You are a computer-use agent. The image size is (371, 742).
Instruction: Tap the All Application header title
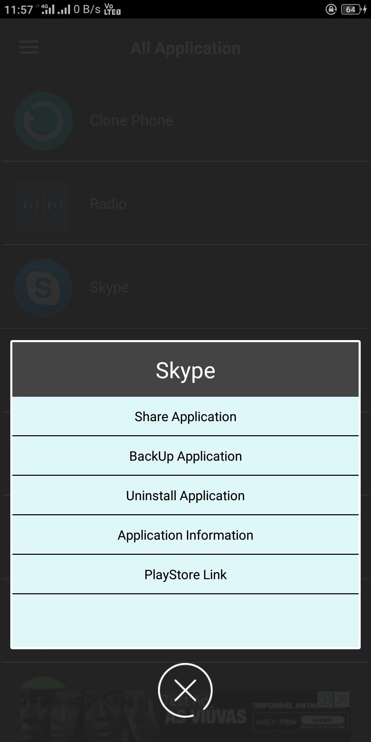click(x=185, y=48)
